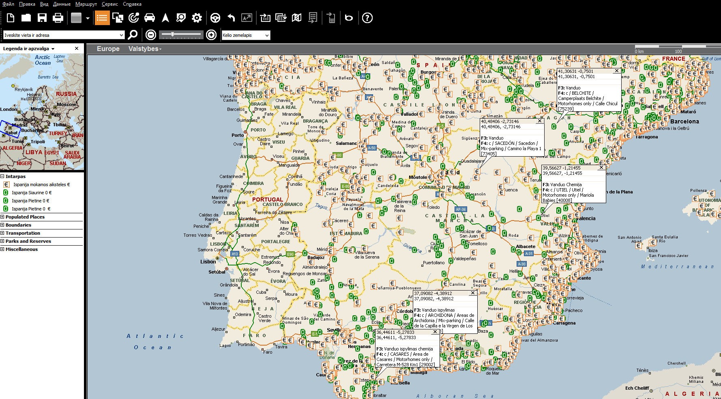Expand the Populated Places legend group
Viewport: 721px width, 399px height.
(2, 217)
